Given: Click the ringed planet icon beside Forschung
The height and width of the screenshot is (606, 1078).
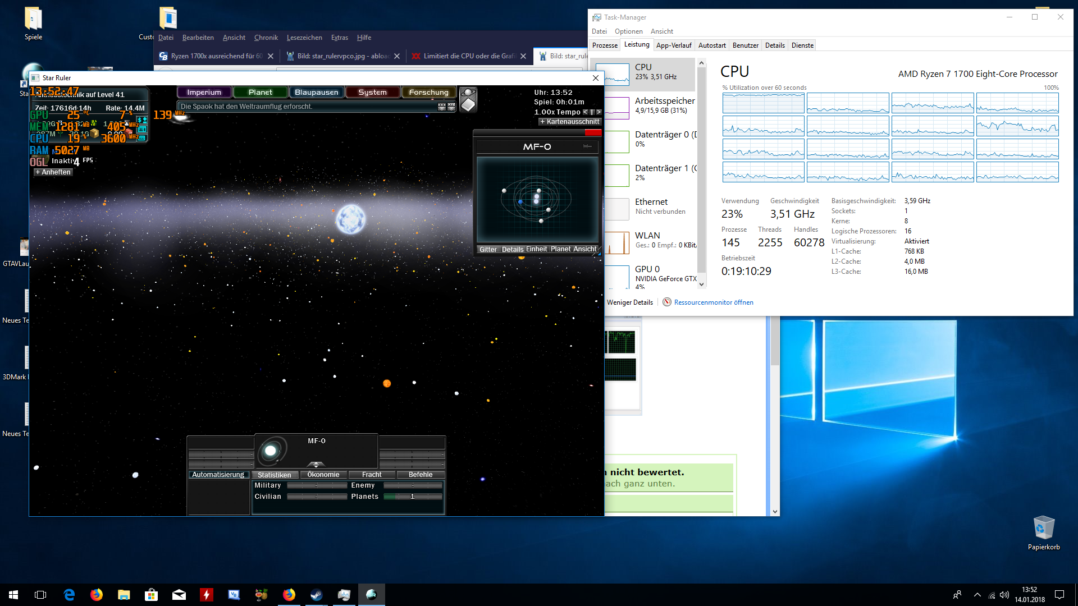Looking at the screenshot, I should [468, 93].
